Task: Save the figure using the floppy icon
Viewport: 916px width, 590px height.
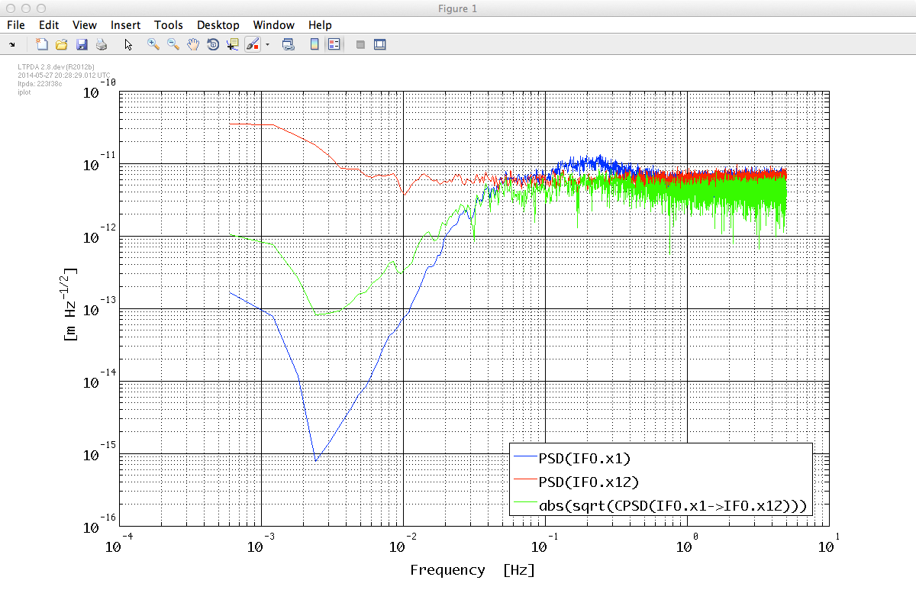Action: tap(82, 44)
